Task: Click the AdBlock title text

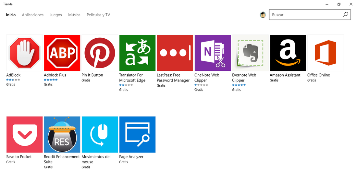Action: (13, 75)
